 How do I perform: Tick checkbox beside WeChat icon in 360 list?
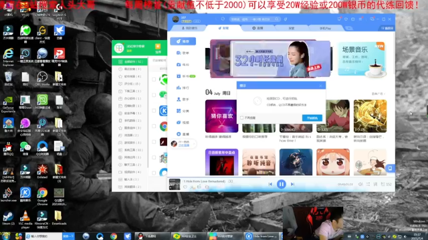pos(154,95)
